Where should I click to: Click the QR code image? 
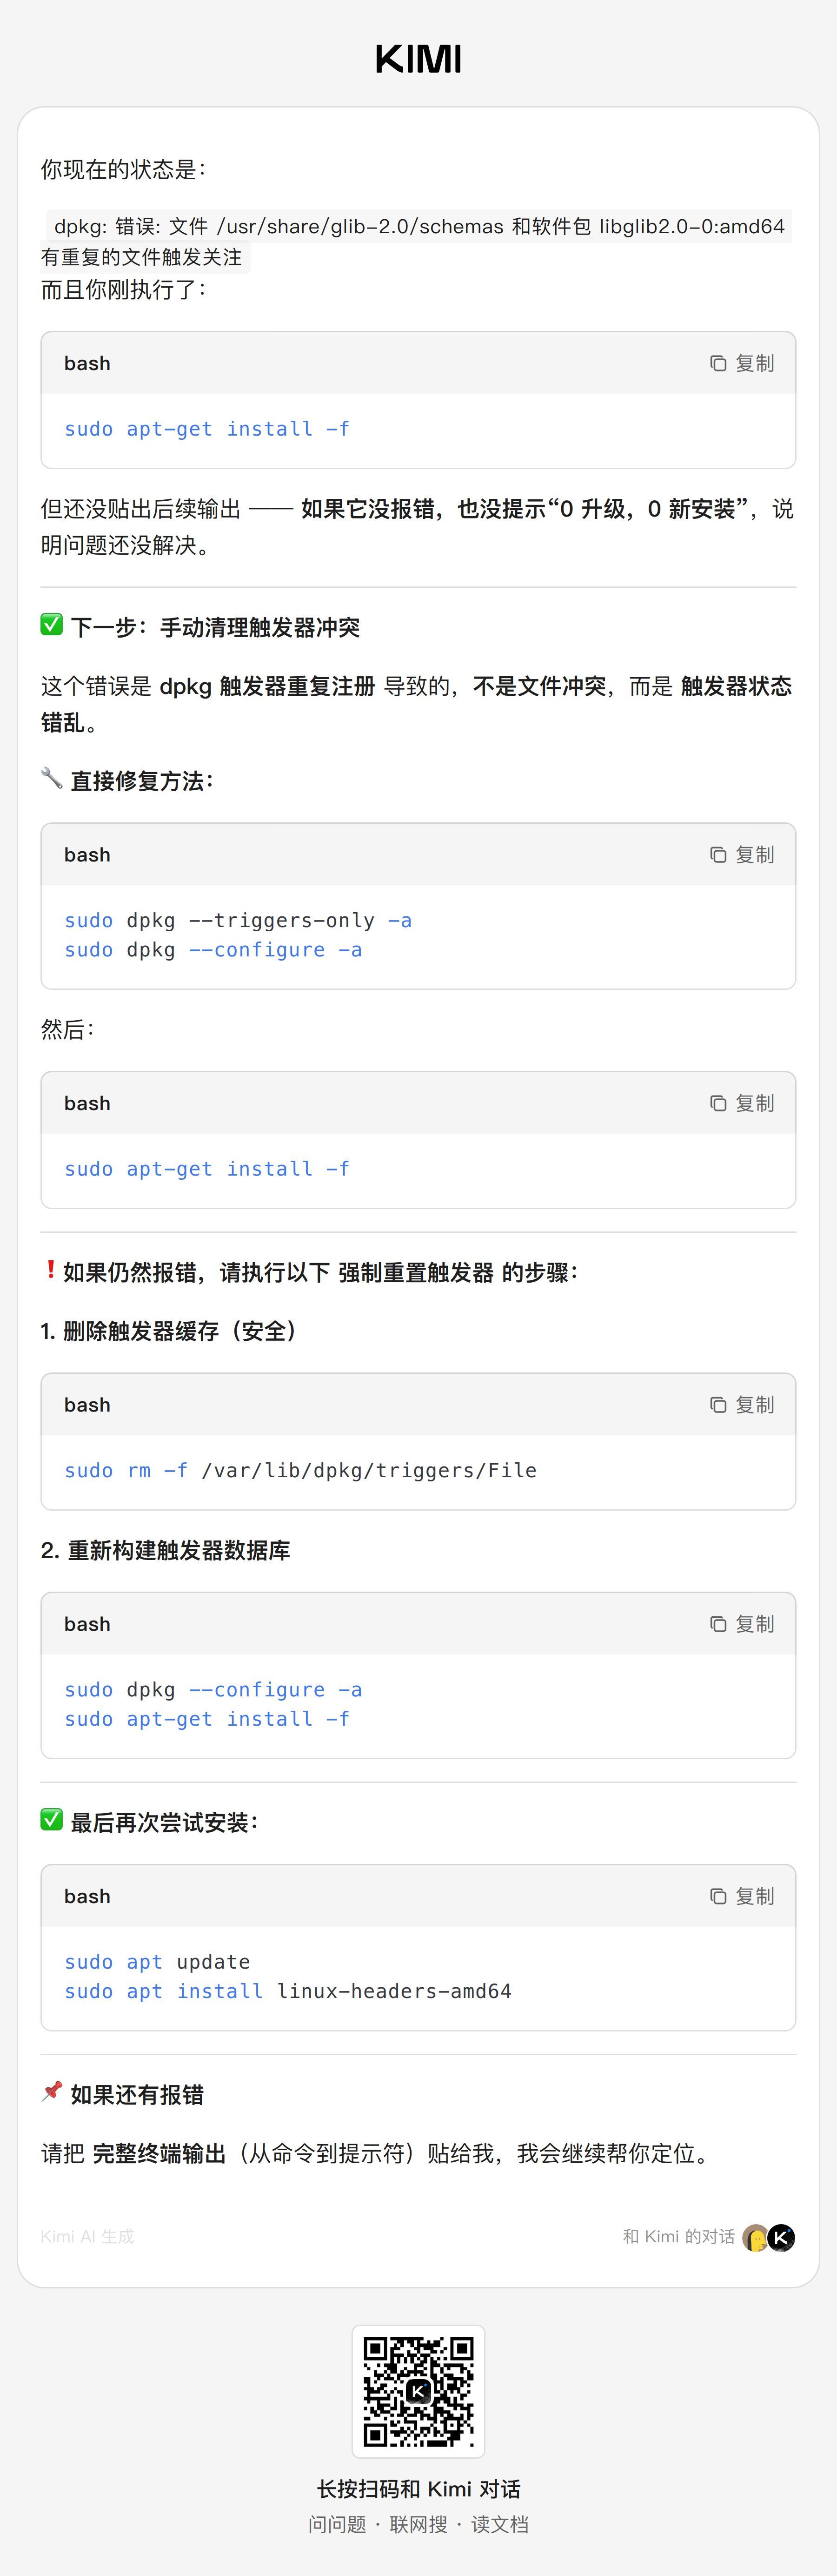point(418,2391)
